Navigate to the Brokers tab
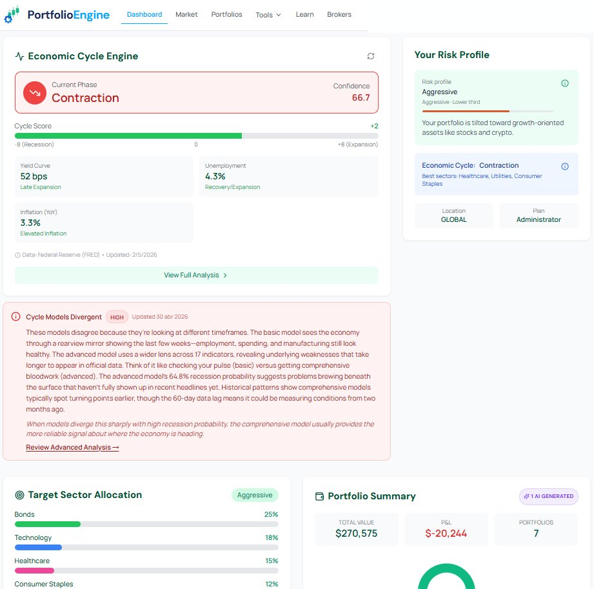The image size is (594, 589). pos(339,14)
